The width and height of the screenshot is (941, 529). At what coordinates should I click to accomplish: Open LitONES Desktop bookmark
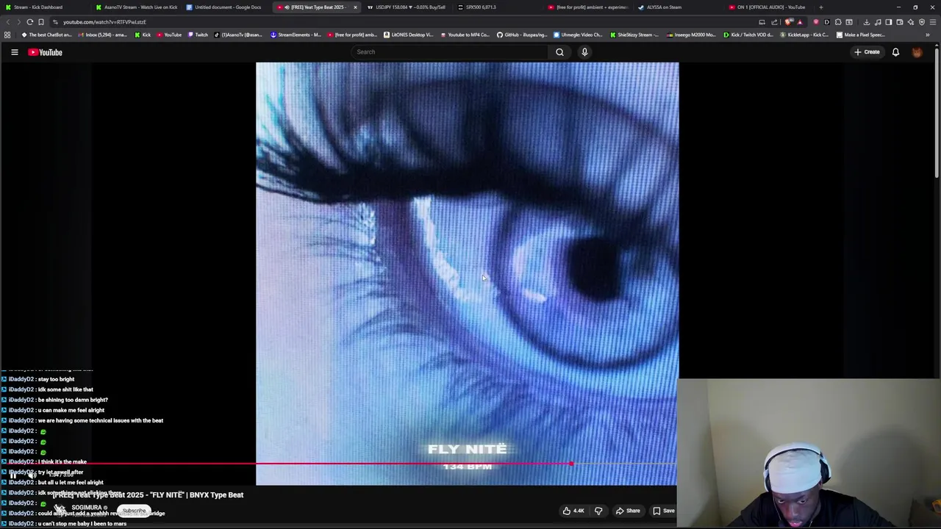[408, 35]
